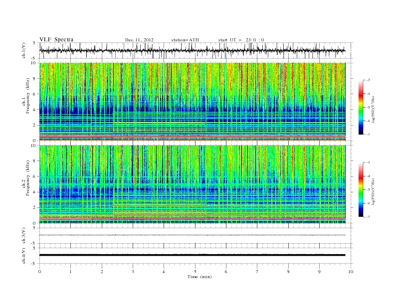The image size is (395, 305).
Task: Click the "Time (min)" x-axis label
Action: coord(199,277)
